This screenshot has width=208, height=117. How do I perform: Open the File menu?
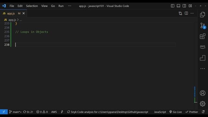[x=12, y=6]
